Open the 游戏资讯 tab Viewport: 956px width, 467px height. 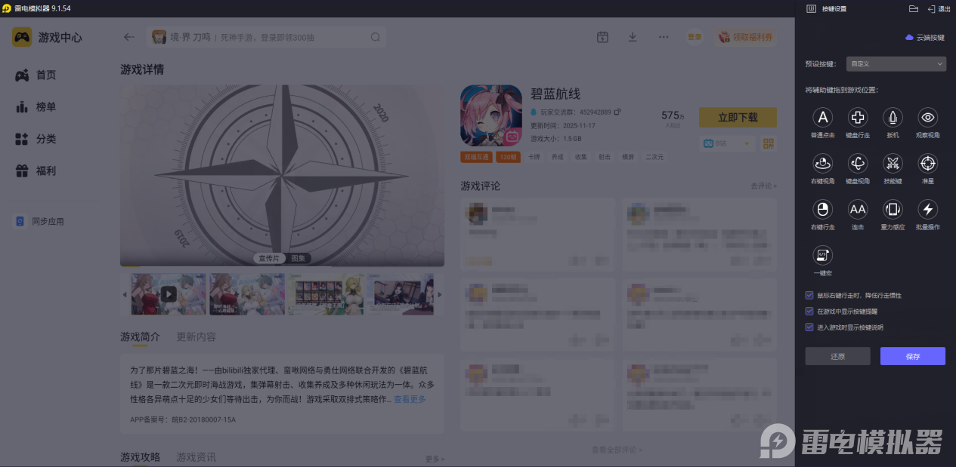click(x=195, y=456)
